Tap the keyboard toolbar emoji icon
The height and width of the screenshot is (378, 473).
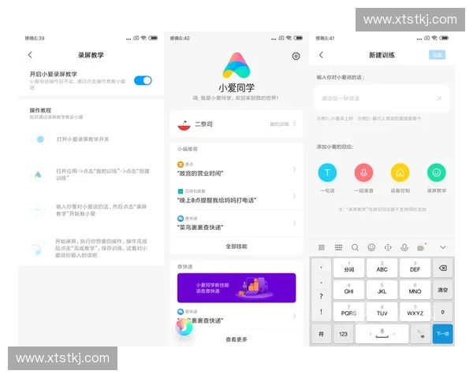(371, 247)
